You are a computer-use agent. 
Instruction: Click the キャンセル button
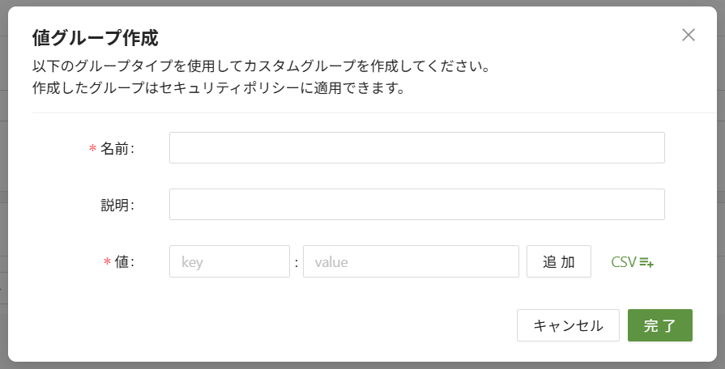tap(568, 325)
